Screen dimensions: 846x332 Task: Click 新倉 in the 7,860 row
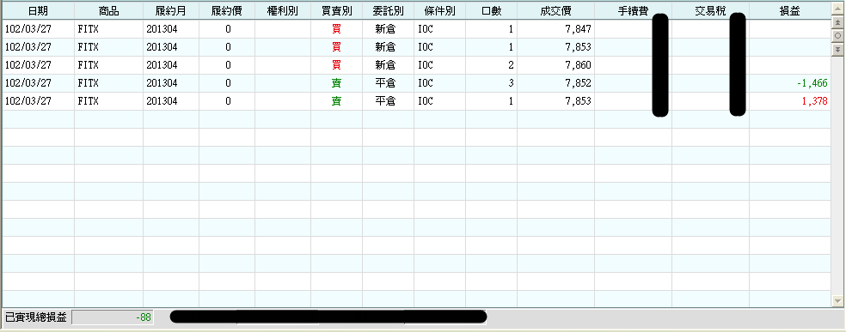click(x=385, y=65)
